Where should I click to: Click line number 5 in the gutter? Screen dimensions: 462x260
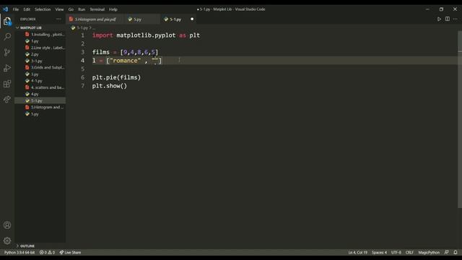[x=83, y=69]
